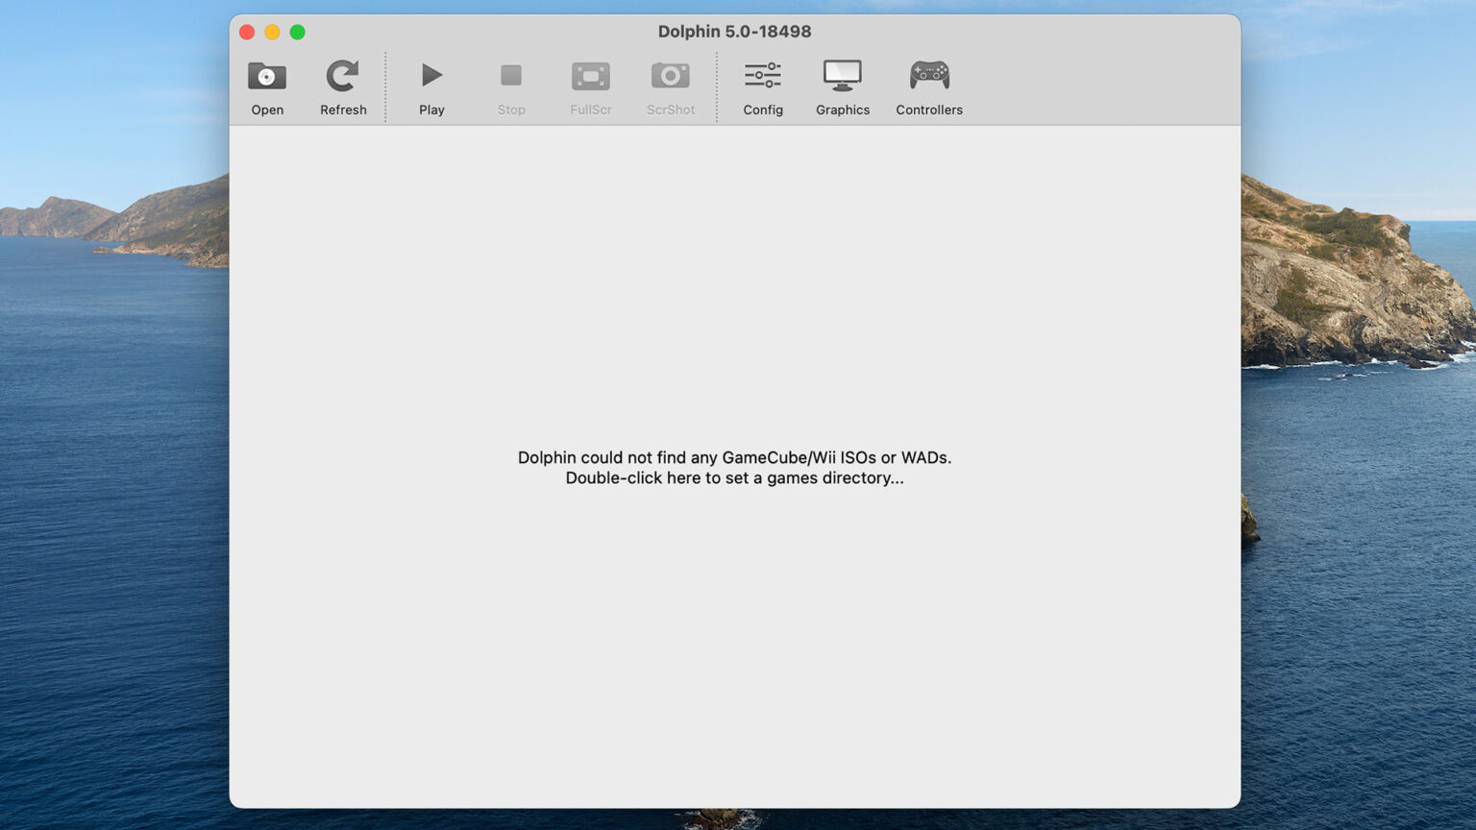Click the sliders icon for Config

[762, 74]
